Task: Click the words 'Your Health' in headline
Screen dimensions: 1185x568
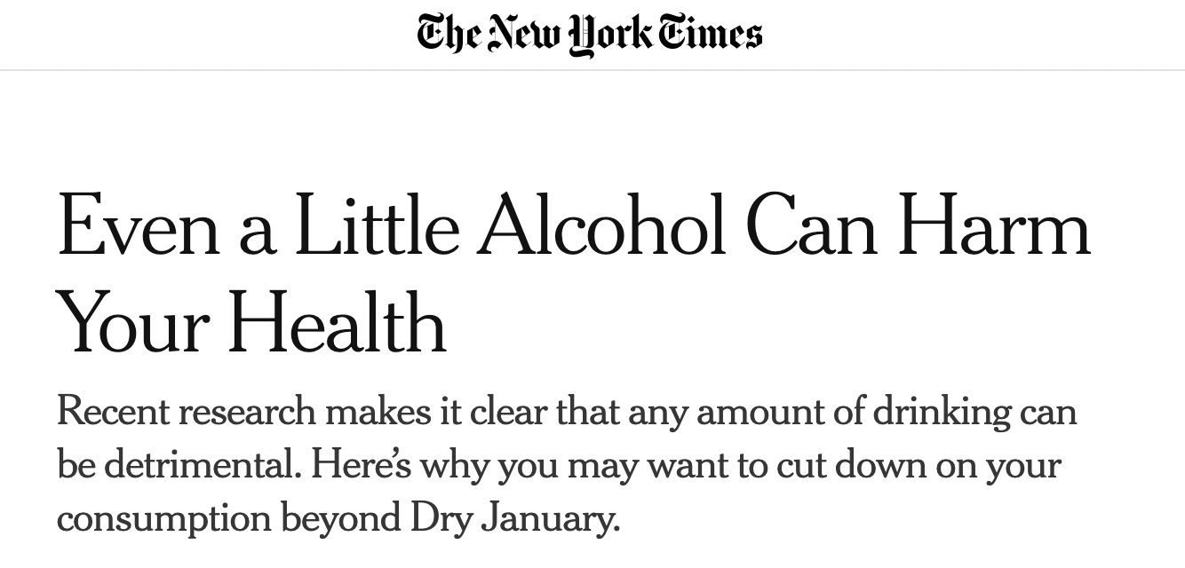Action: [x=251, y=322]
